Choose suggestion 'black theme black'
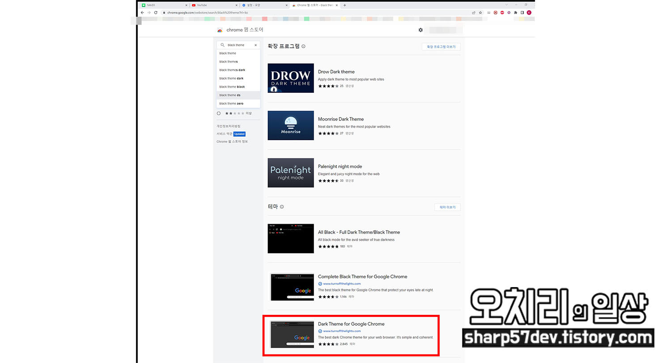 (238, 87)
